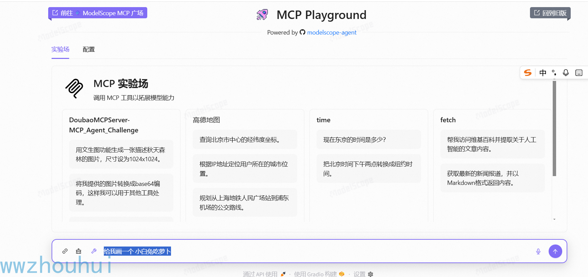
Task: Switch to the 配置 tab
Action: (x=89, y=49)
